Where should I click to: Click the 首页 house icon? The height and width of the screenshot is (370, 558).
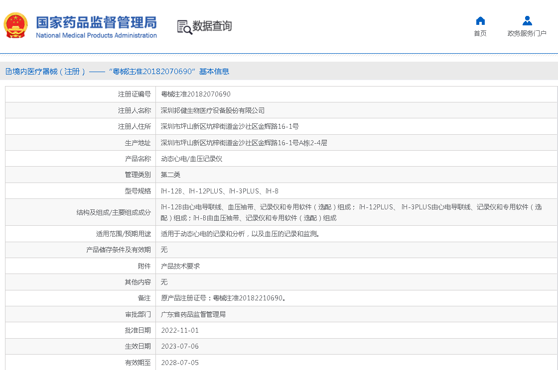click(480, 21)
